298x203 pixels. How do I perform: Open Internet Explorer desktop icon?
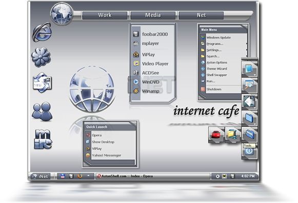point(42,32)
